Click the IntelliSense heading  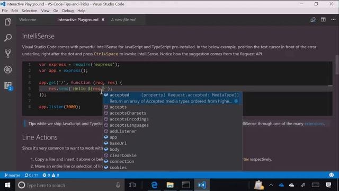(38, 36)
